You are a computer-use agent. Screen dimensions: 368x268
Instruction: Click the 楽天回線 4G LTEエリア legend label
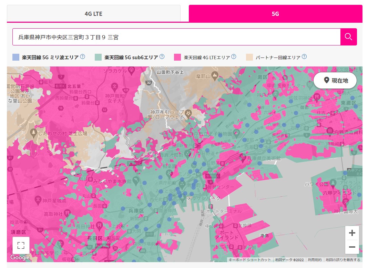(207, 57)
